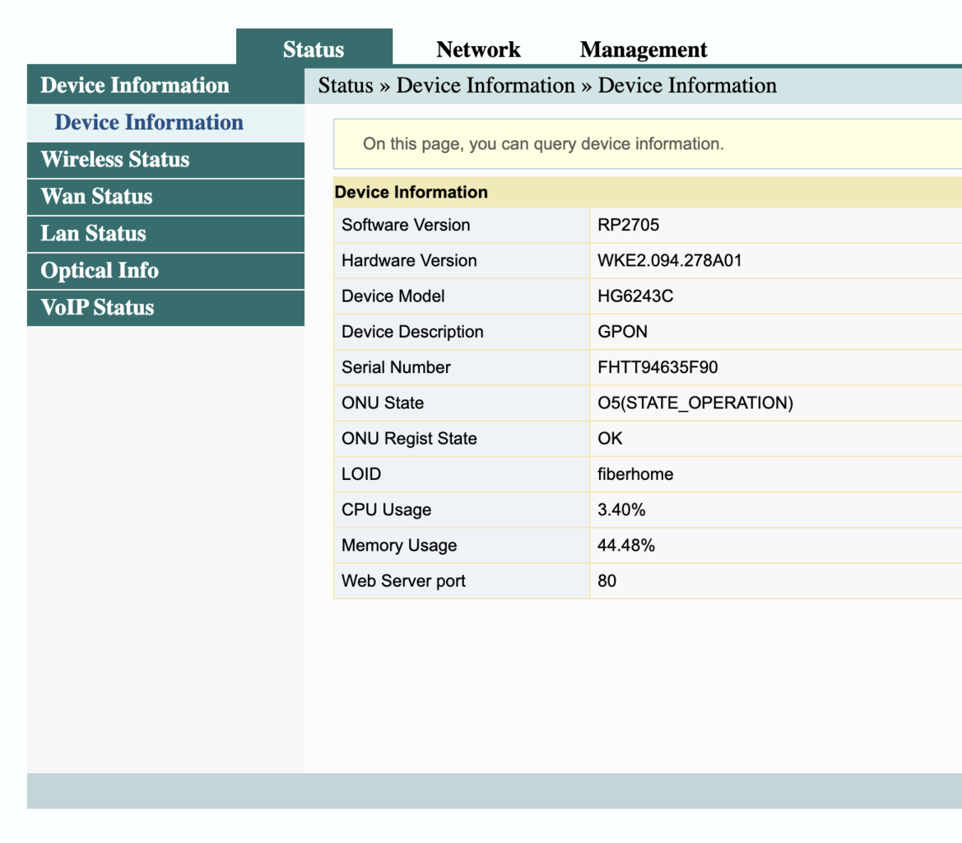This screenshot has width=962, height=843.
Task: Go to Wan Status page
Action: coord(96,197)
